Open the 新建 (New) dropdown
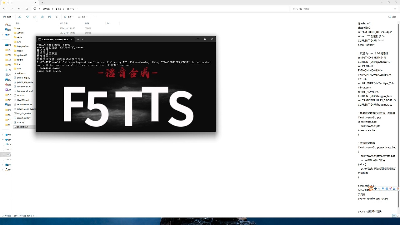This screenshot has width=400, height=225. click(8, 17)
